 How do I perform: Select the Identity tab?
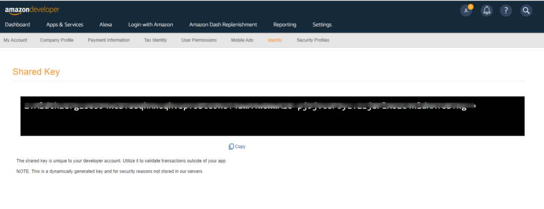[275, 40]
